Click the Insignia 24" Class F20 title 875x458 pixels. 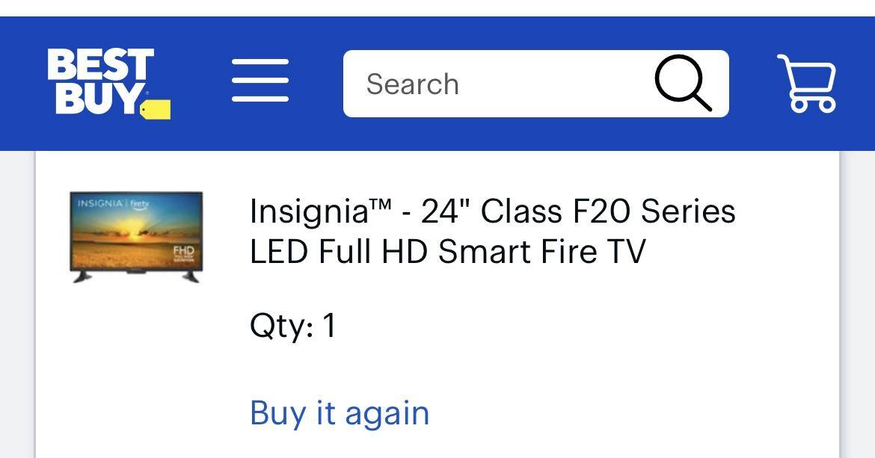(x=492, y=211)
